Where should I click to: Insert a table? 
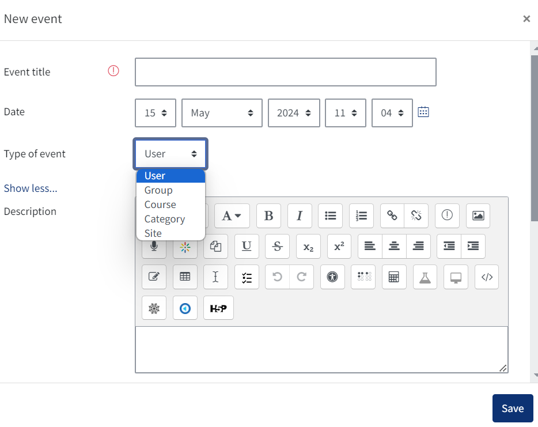tap(185, 277)
